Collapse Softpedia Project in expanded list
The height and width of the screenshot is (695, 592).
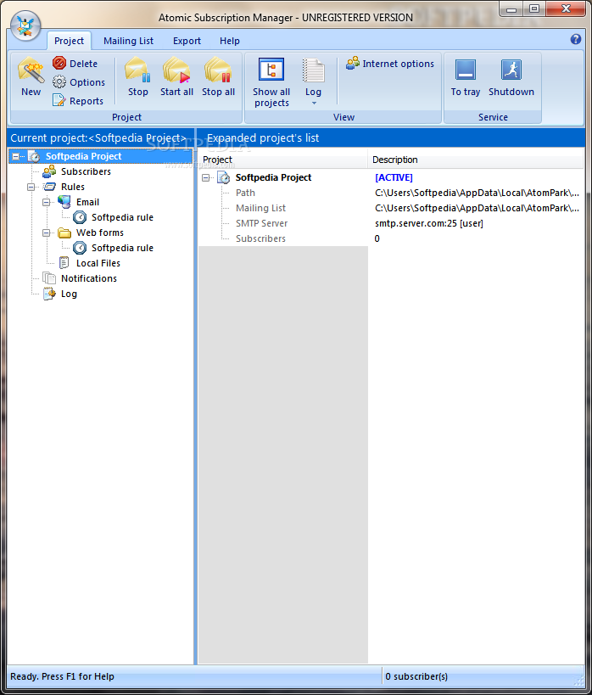205,177
